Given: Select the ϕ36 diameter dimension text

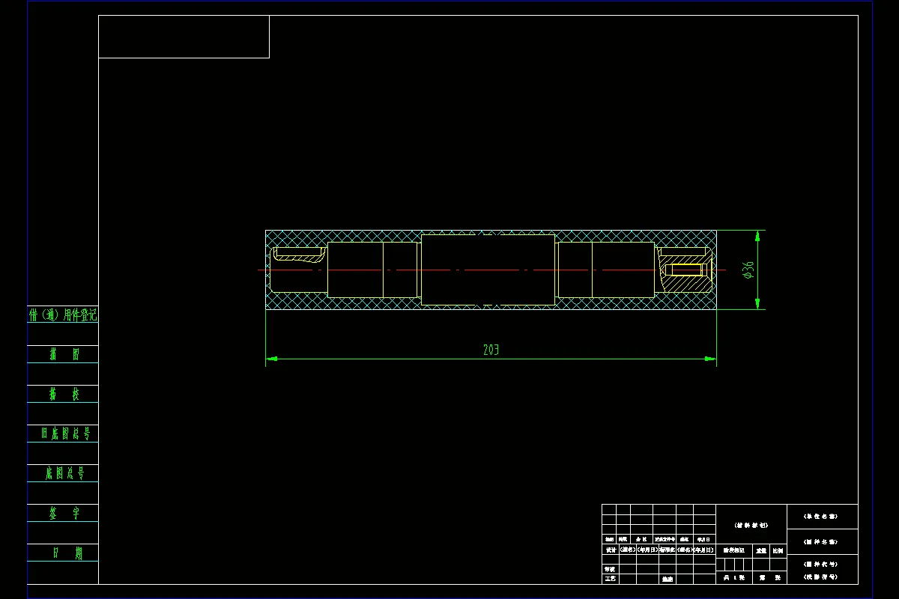Looking at the screenshot, I should coord(747,270).
